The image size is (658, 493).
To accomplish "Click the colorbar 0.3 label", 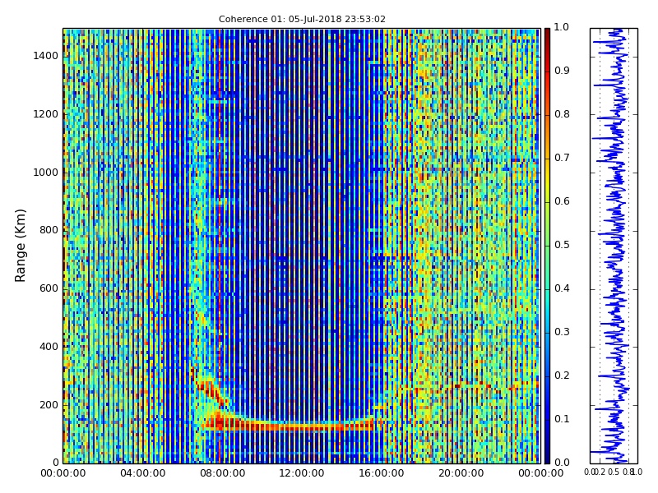I will click(x=562, y=332).
